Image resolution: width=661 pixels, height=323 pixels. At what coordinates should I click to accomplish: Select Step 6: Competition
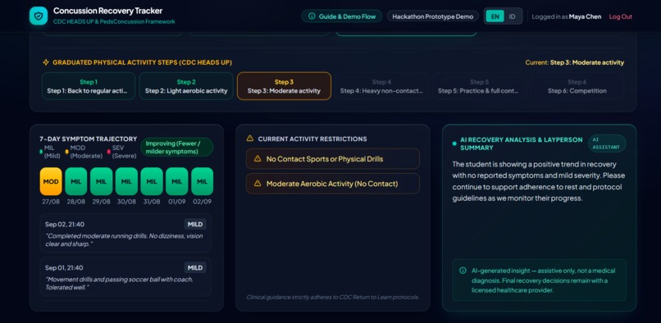pyautogui.click(x=577, y=86)
